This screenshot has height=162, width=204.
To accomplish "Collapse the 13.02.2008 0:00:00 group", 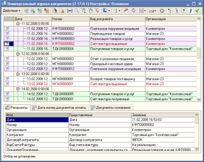I will pos(18,74).
